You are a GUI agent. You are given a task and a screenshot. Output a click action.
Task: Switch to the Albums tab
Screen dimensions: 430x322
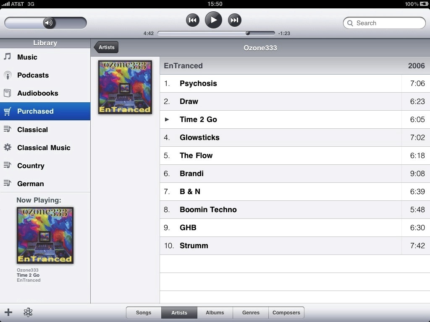tap(215, 313)
